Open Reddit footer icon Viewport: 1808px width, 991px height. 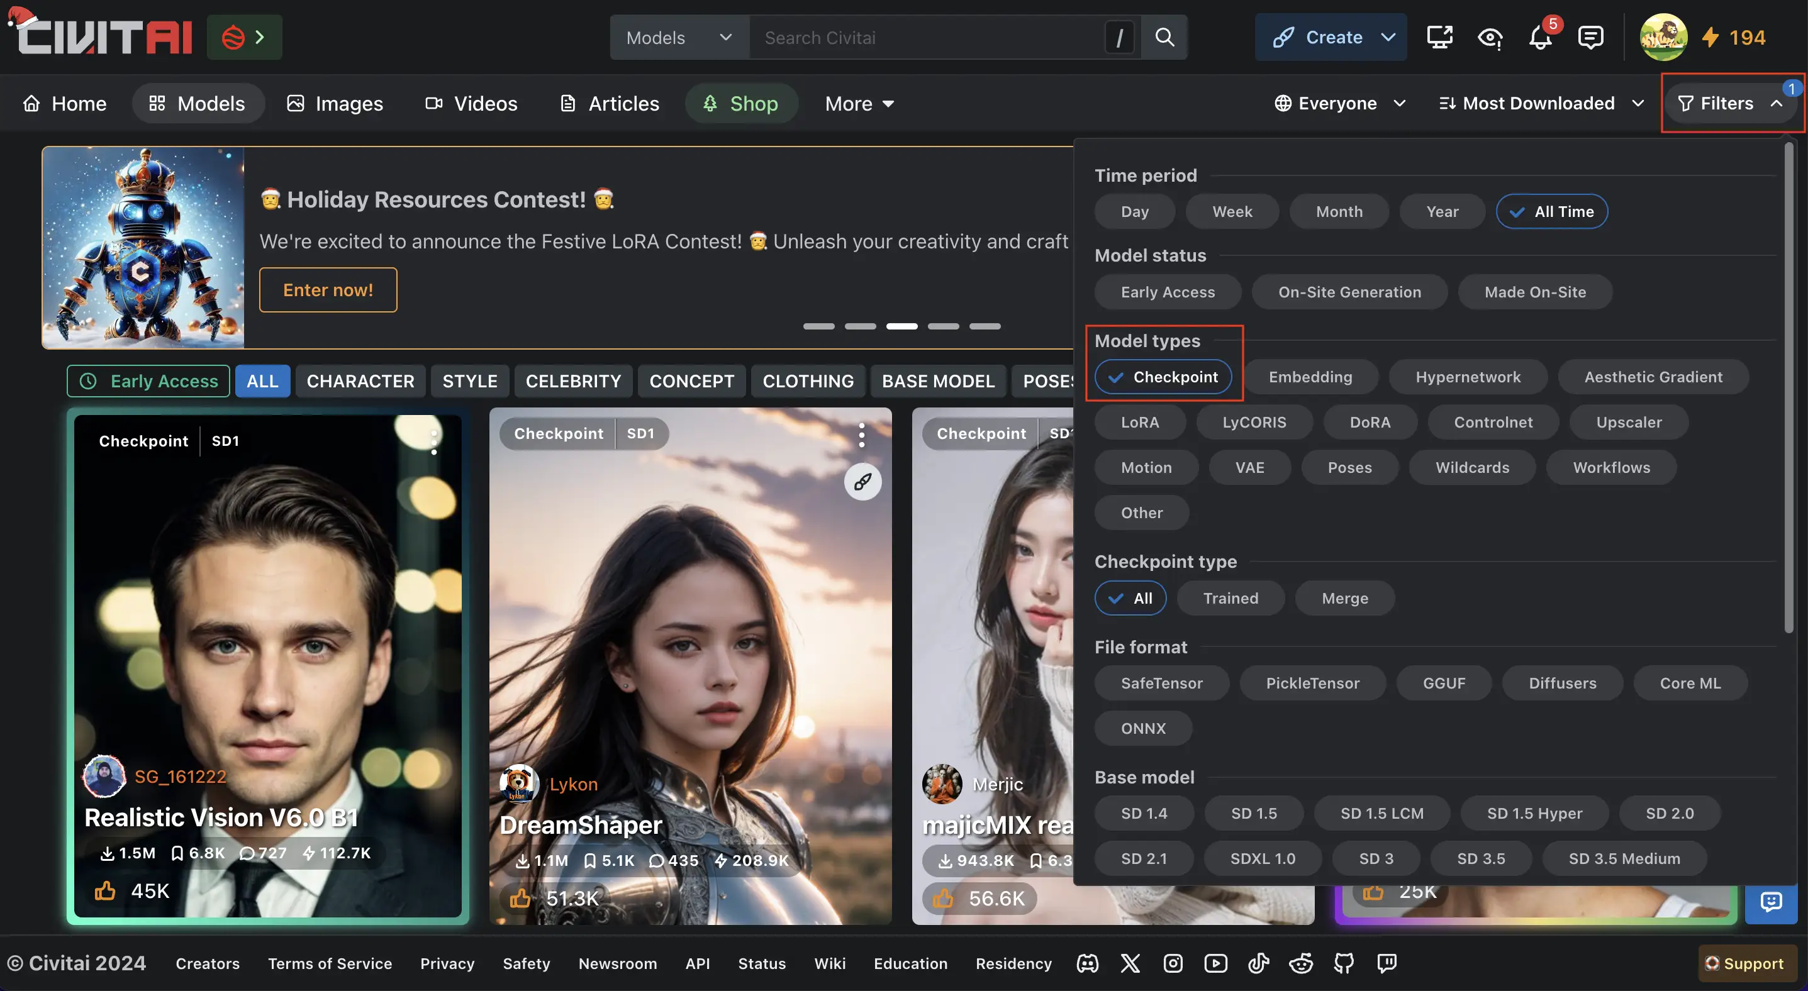coord(1301,963)
